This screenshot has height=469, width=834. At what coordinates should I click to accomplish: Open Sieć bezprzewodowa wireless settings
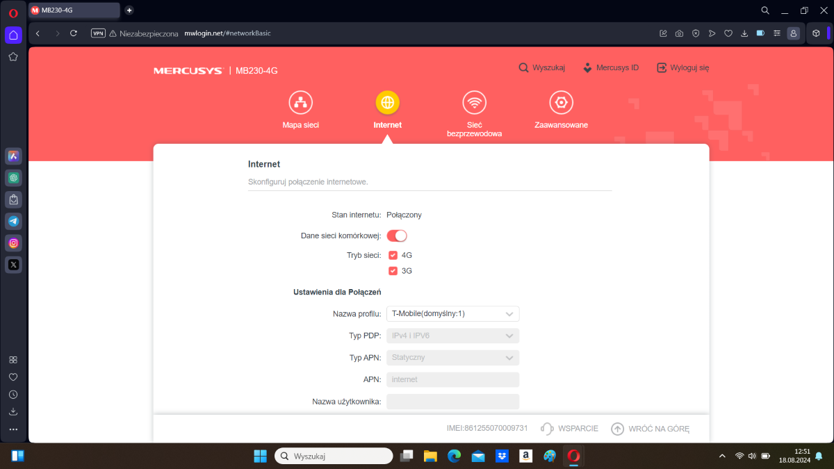474,114
